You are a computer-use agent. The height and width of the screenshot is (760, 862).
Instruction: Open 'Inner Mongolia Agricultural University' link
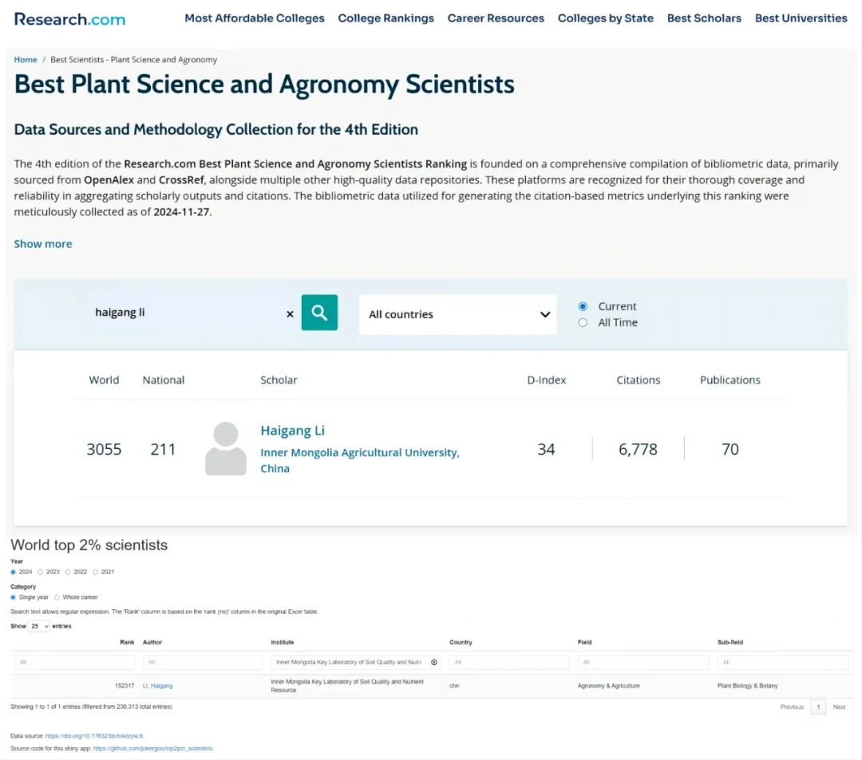pyautogui.click(x=359, y=453)
